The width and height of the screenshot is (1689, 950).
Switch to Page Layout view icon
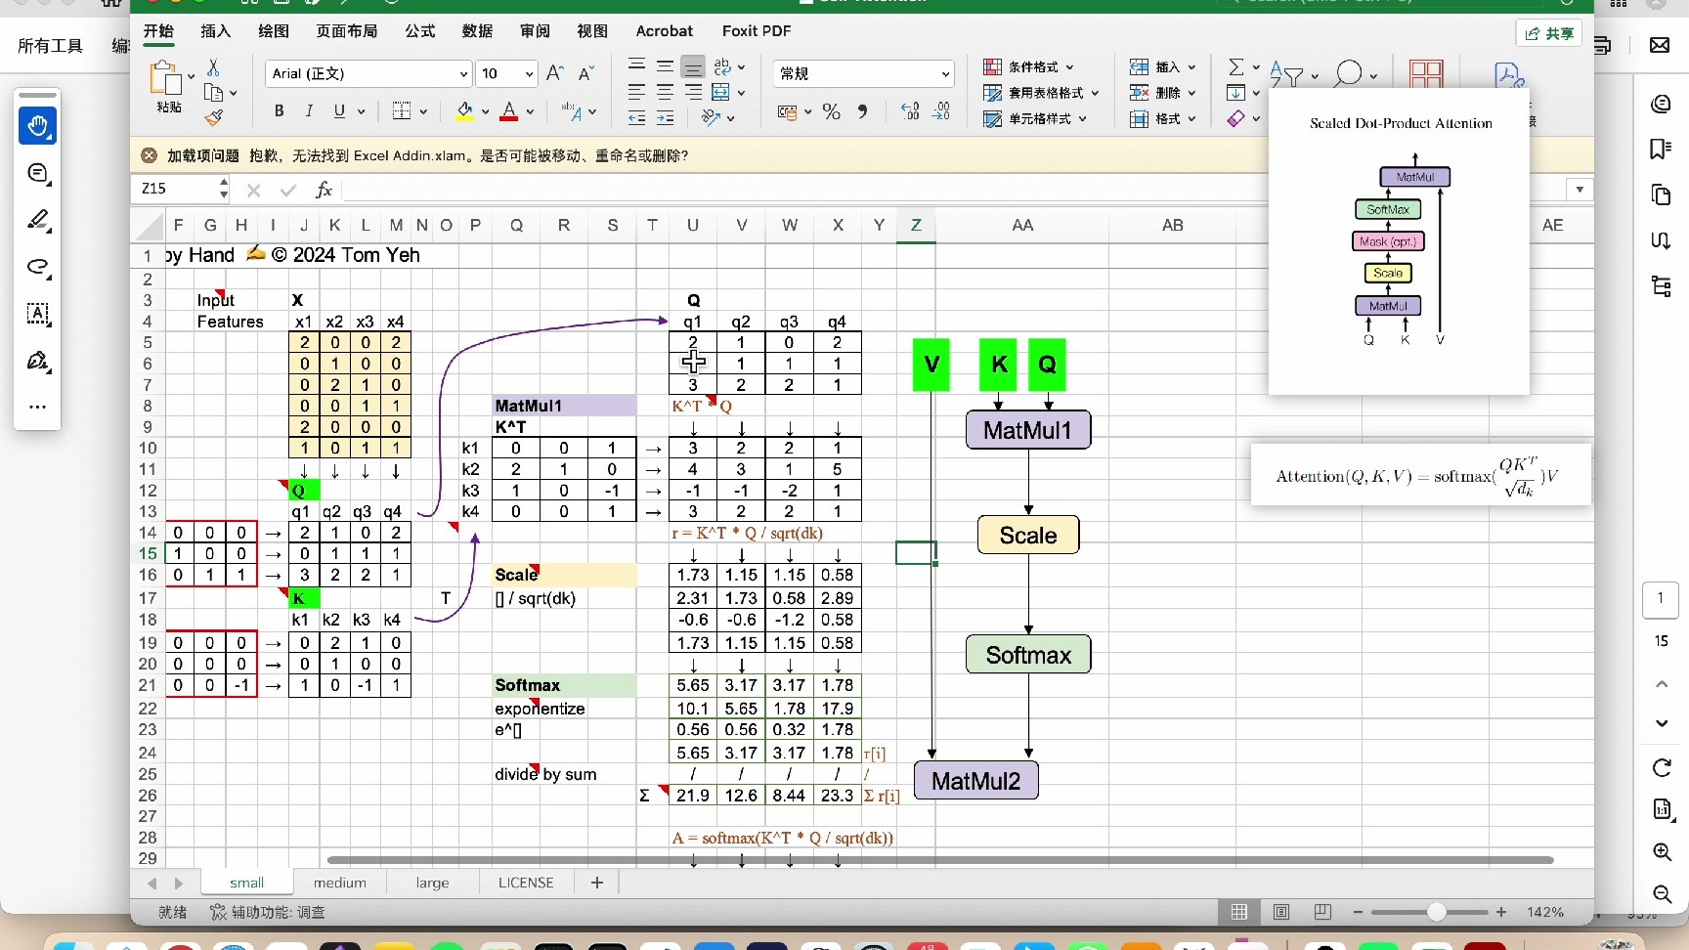pyautogui.click(x=1281, y=912)
